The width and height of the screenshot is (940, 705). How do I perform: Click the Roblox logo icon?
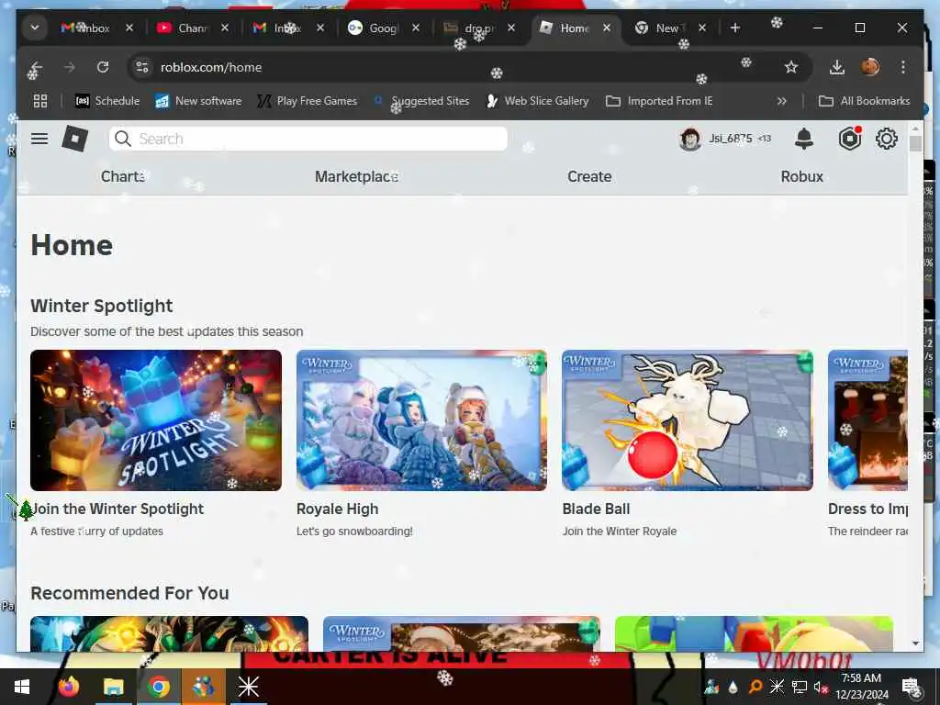(x=75, y=140)
